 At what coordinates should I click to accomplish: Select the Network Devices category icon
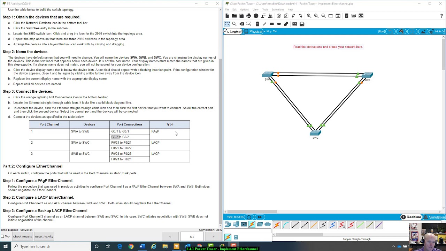[228, 225]
